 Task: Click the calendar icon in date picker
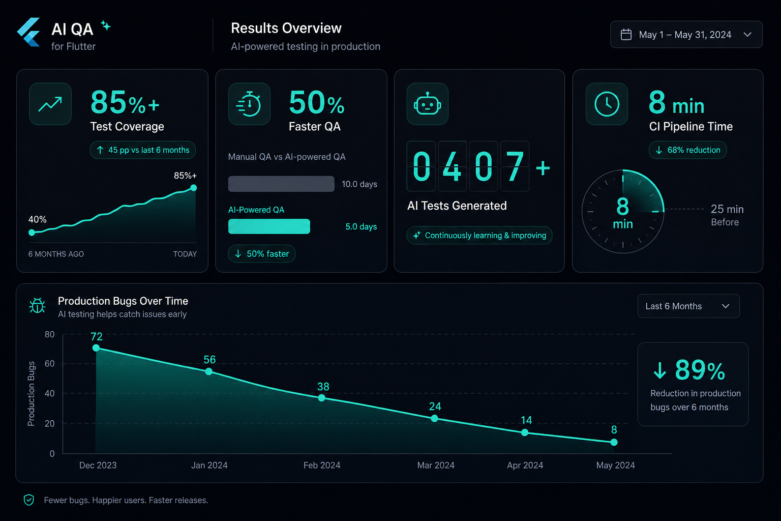(x=626, y=35)
